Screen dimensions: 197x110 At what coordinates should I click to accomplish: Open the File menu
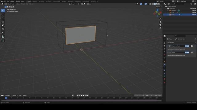click(x=4, y=1)
